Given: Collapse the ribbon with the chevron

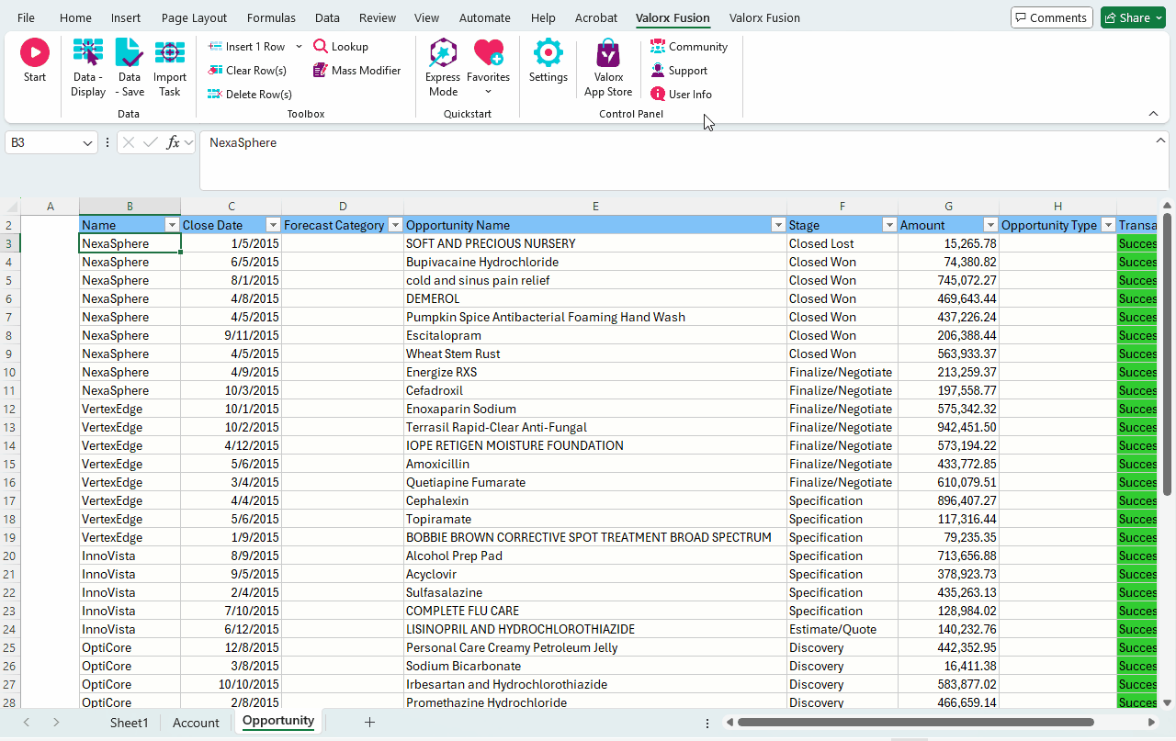Looking at the screenshot, I should pyautogui.click(x=1153, y=114).
